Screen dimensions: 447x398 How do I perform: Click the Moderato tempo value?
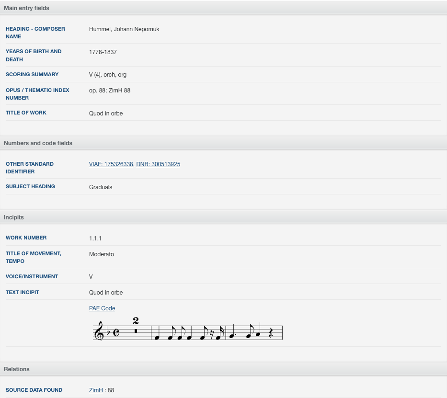(102, 254)
